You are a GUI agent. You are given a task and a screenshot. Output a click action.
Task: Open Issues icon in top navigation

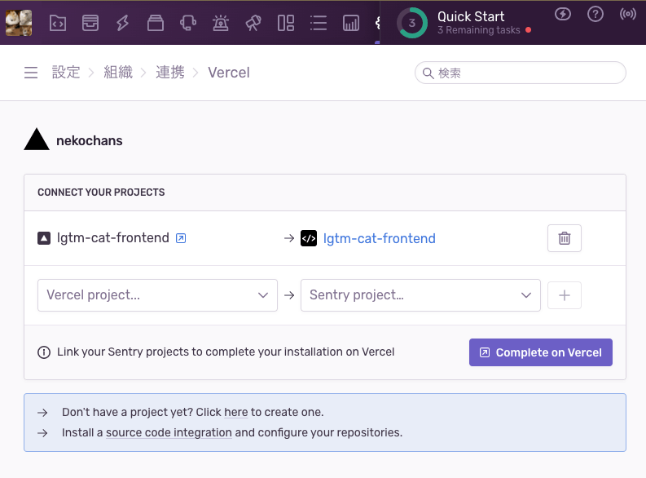[90, 23]
